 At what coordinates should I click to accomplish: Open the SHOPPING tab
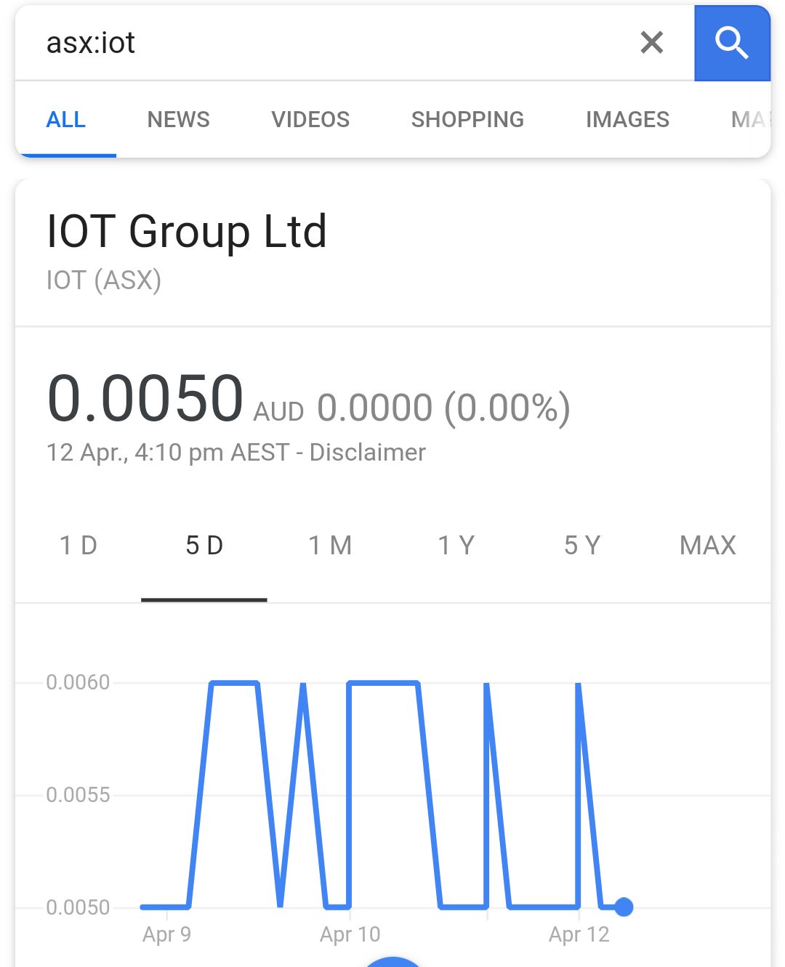point(467,119)
